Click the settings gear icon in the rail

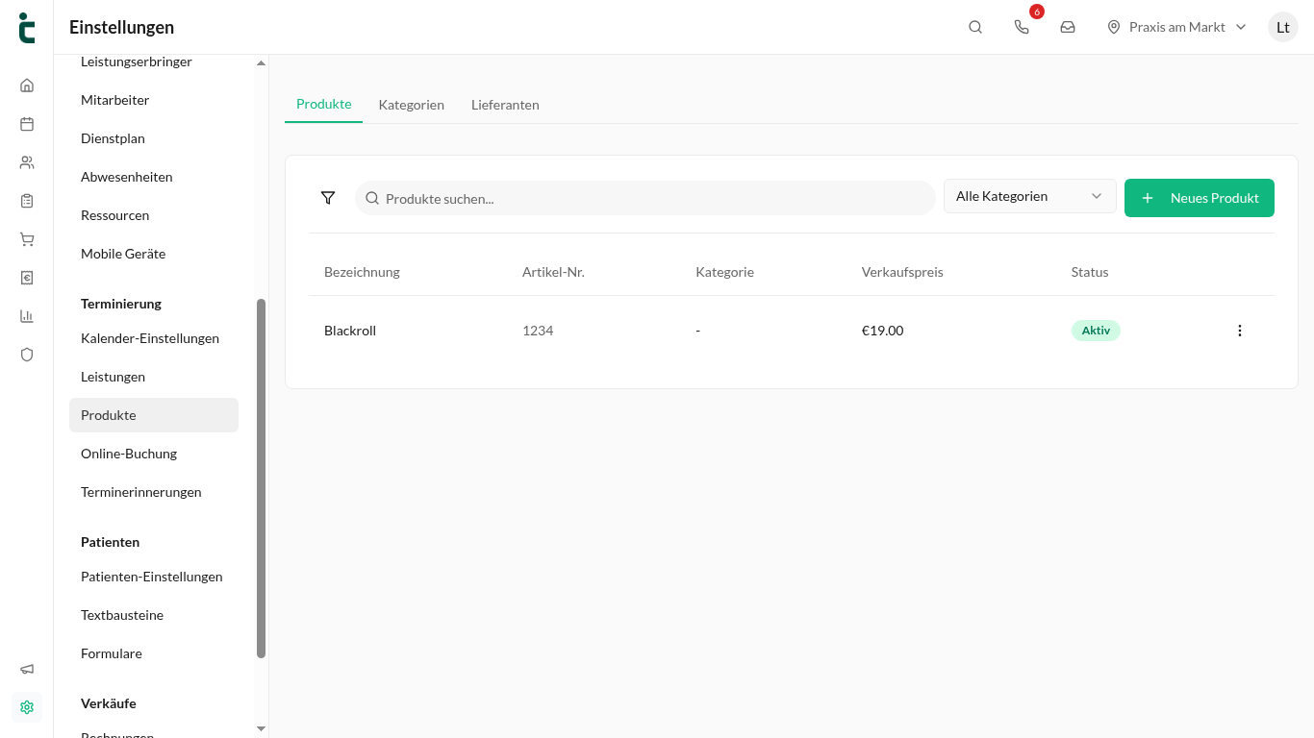(27, 707)
